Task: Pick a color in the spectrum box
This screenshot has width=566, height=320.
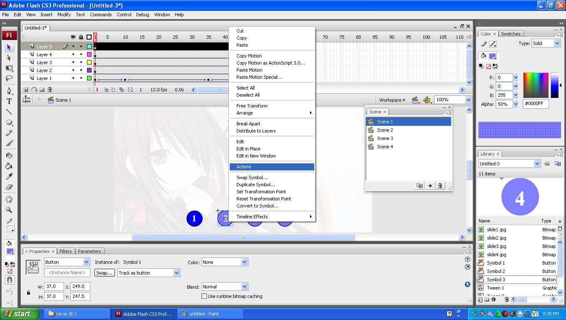Action: [536, 85]
